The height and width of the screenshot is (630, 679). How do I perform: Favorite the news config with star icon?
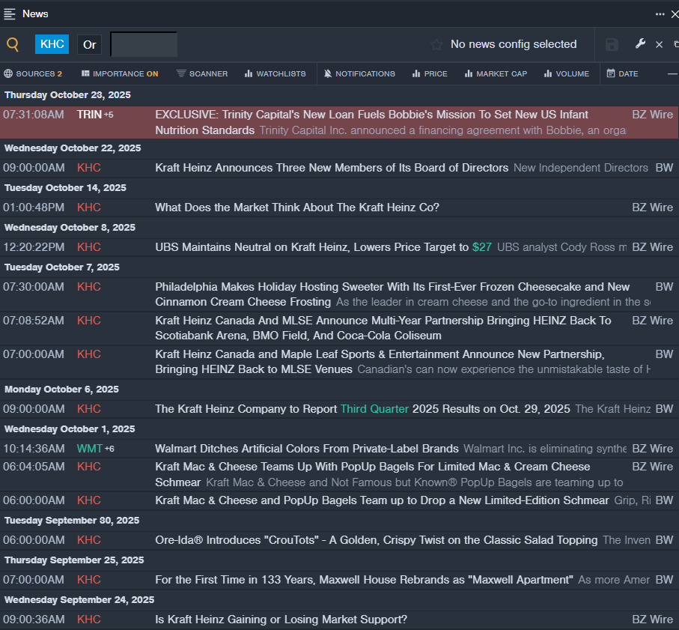click(x=436, y=44)
